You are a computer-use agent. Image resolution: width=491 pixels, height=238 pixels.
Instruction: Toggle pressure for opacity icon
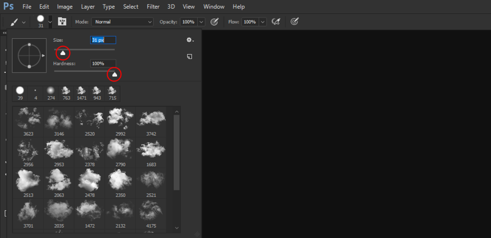pos(214,22)
